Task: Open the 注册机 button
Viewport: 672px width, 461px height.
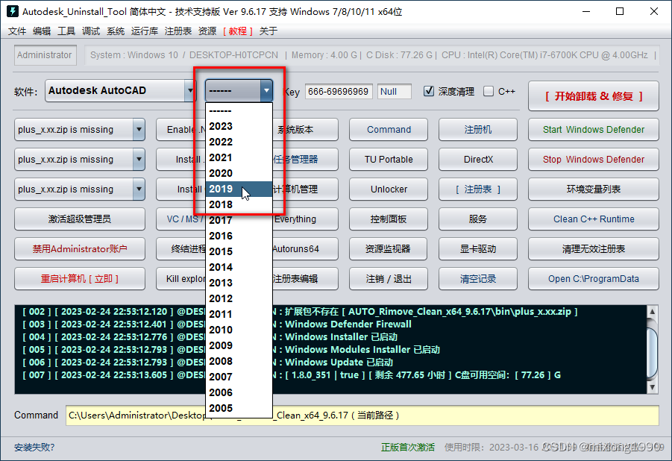Action: (478, 130)
